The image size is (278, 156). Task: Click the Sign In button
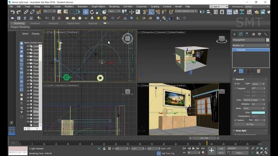coord(219,6)
